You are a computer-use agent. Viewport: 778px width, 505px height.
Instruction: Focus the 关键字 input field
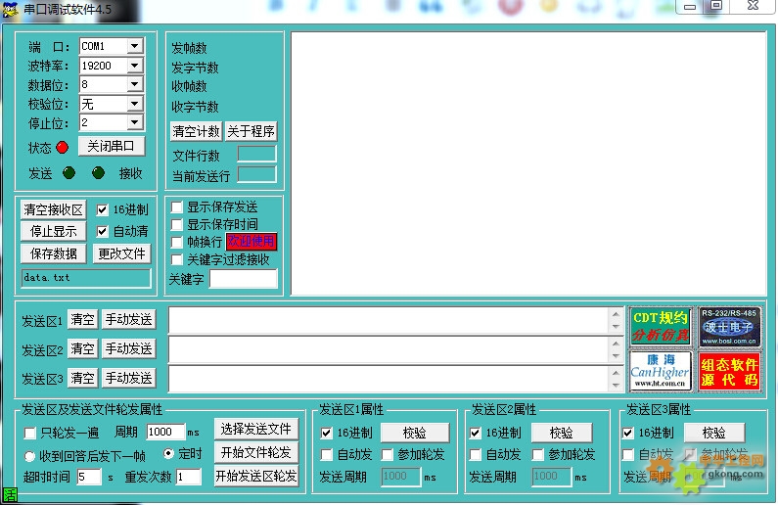point(243,279)
